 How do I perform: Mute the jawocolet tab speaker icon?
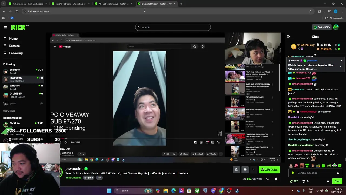tap(170, 4)
